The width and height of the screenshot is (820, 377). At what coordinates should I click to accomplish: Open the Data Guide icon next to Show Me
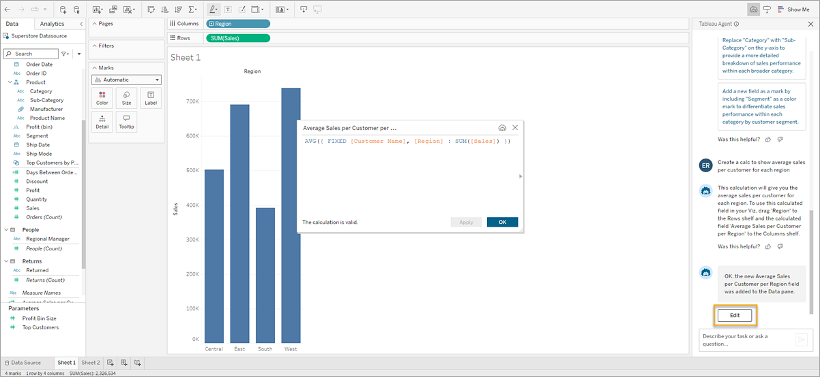(767, 10)
